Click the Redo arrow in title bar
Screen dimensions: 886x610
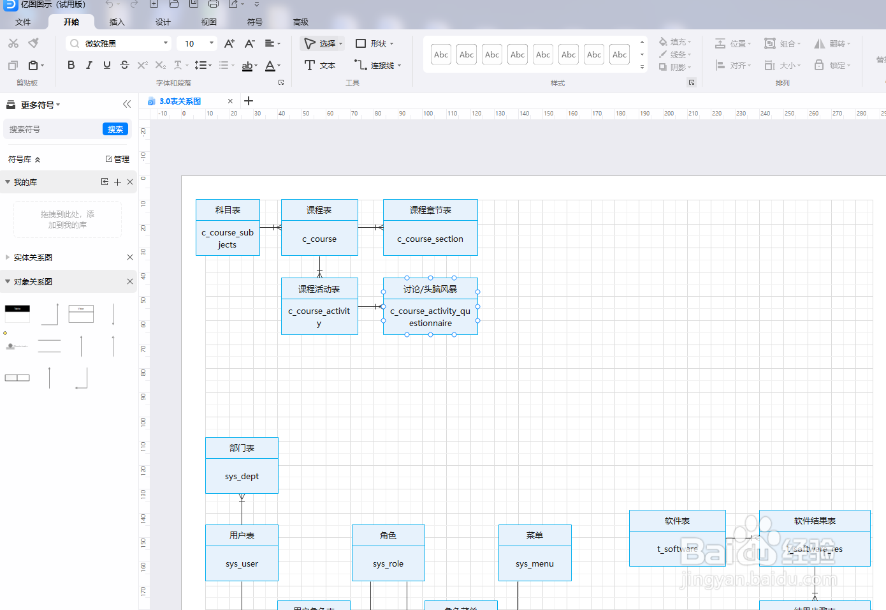click(133, 4)
